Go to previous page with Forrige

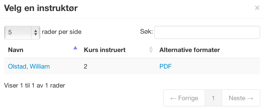(x=184, y=98)
